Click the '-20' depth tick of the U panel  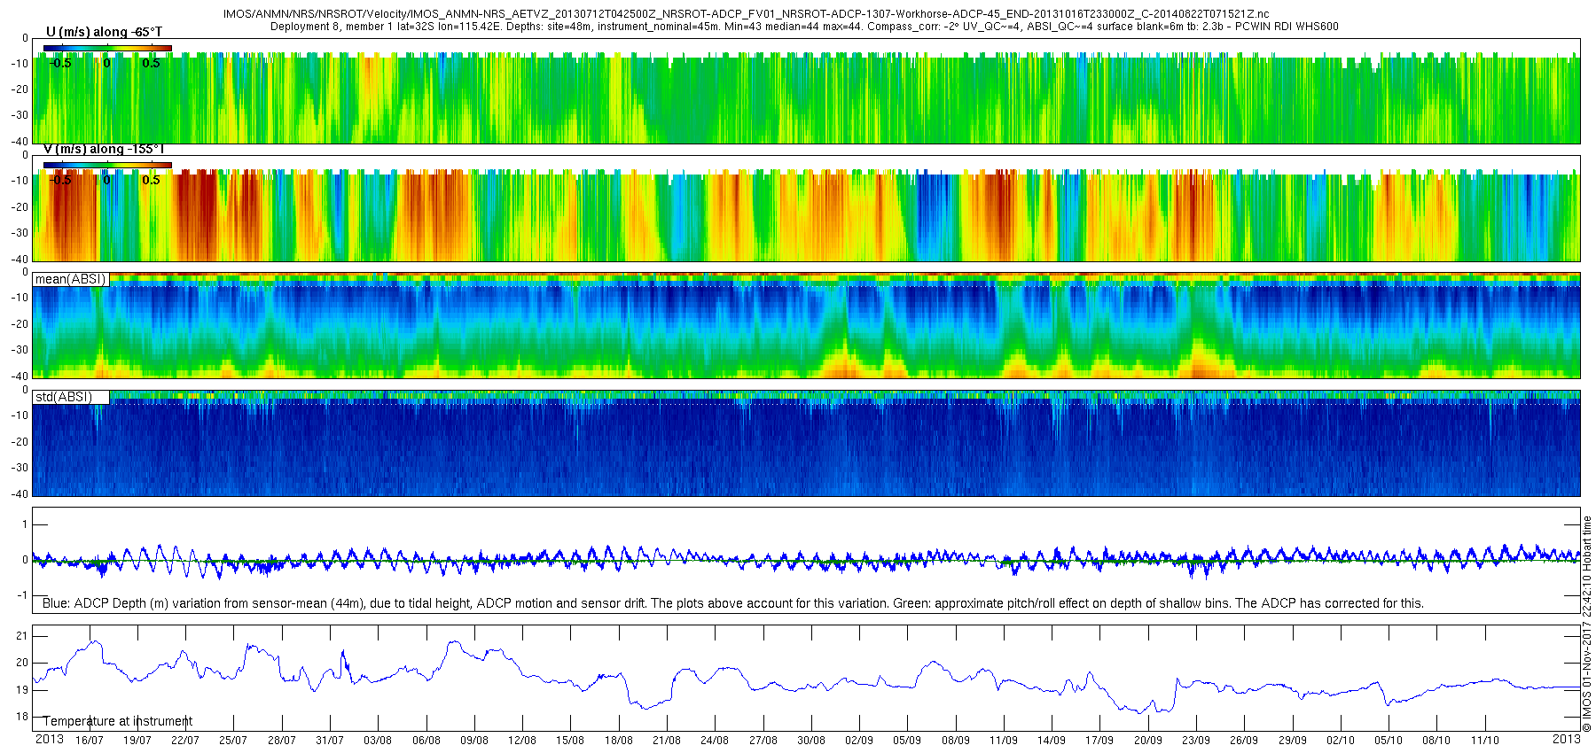(19, 89)
